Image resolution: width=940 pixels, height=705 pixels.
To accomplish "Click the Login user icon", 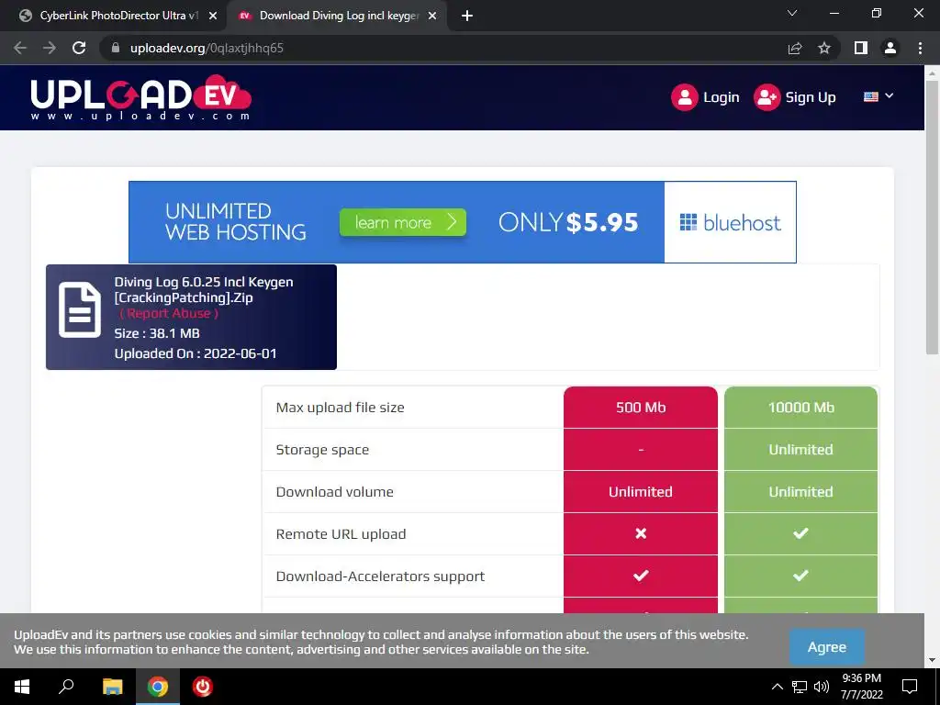I will coord(685,97).
